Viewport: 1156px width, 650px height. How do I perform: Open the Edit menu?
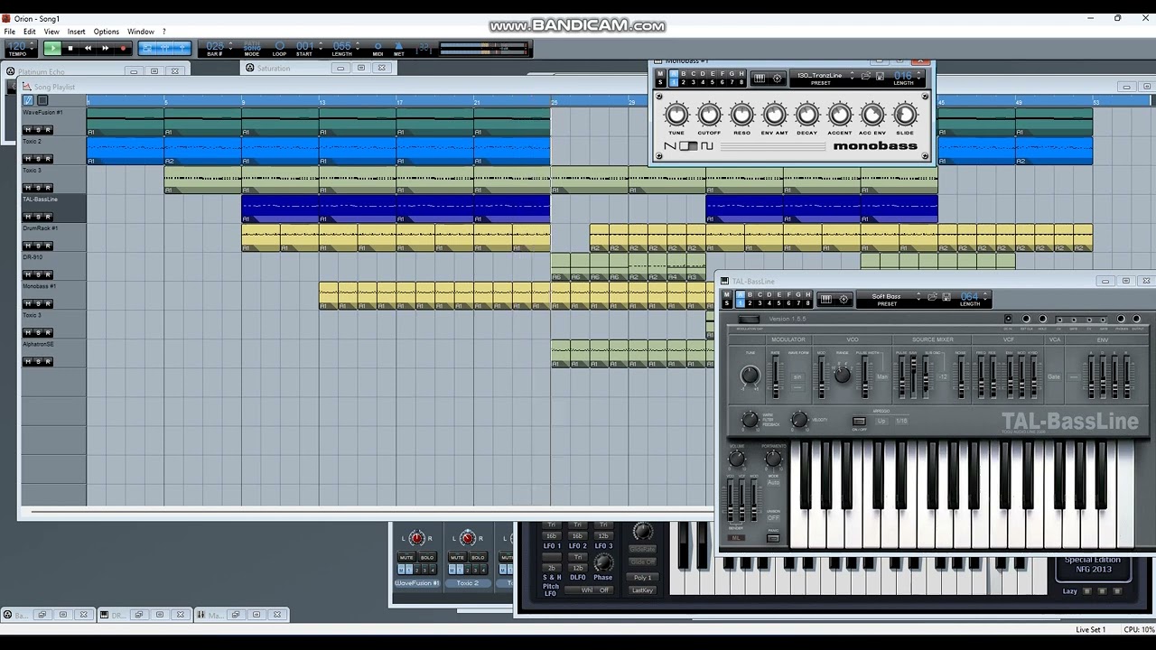click(x=30, y=32)
